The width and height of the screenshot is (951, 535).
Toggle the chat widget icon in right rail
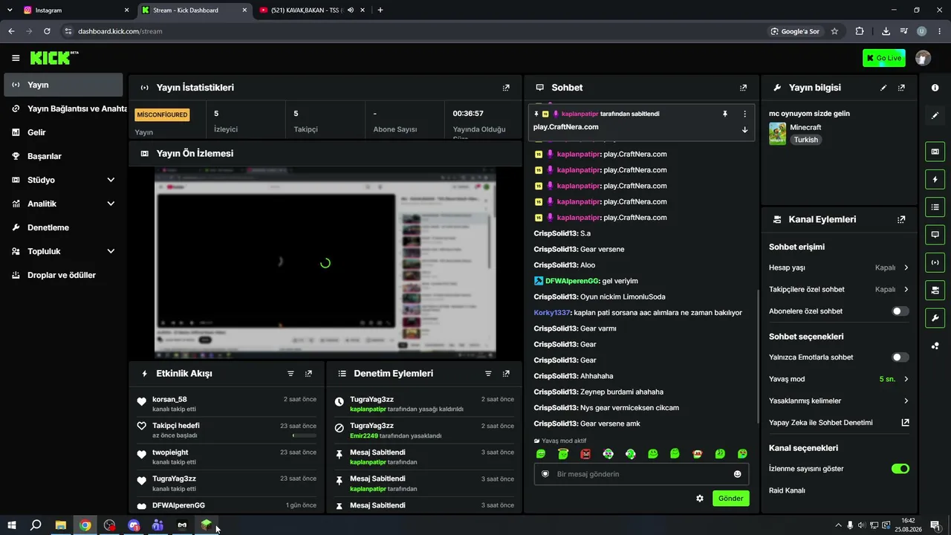pos(935,234)
